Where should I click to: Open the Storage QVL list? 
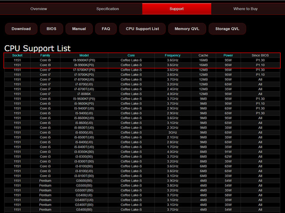tap(227, 28)
